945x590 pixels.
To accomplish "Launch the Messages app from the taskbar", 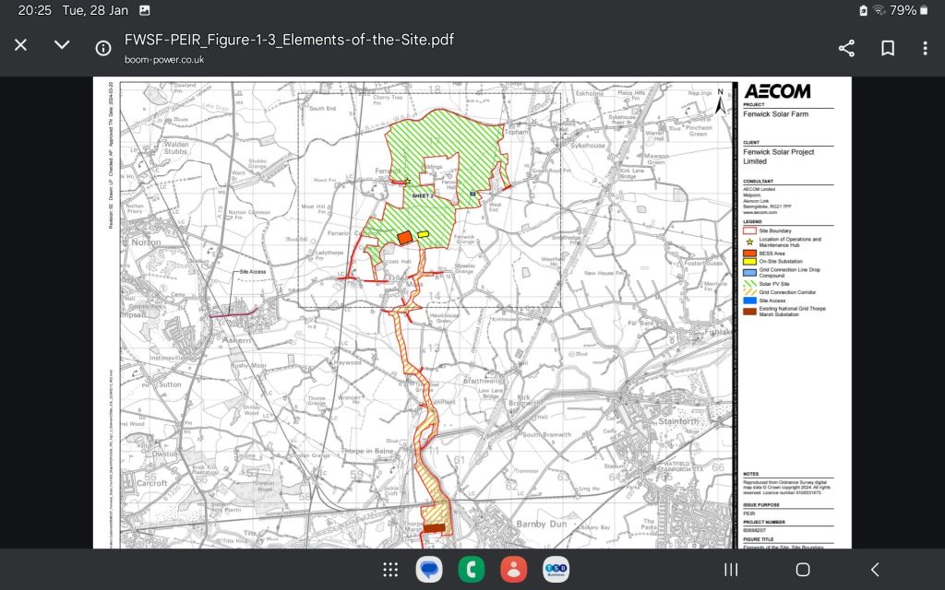I will 429,570.
